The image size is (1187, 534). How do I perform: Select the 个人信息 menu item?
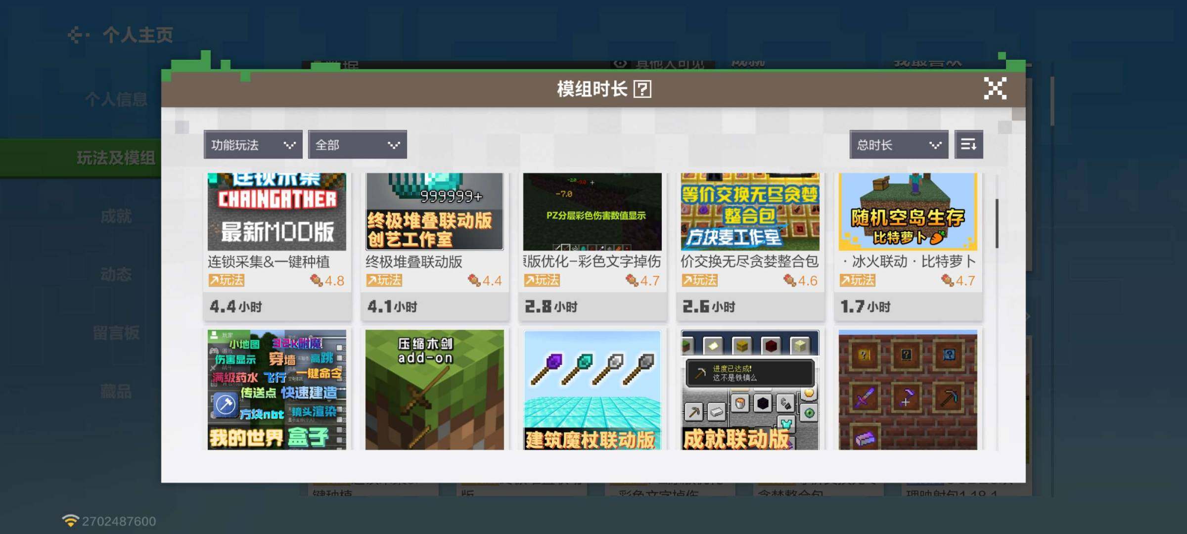tap(117, 99)
